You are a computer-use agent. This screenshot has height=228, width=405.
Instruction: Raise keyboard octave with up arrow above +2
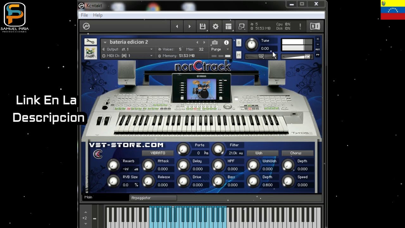85,212
